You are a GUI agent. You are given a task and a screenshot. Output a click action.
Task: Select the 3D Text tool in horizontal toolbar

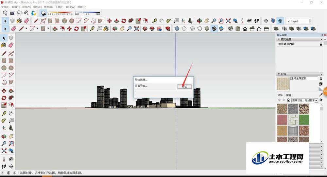tap(190, 21)
